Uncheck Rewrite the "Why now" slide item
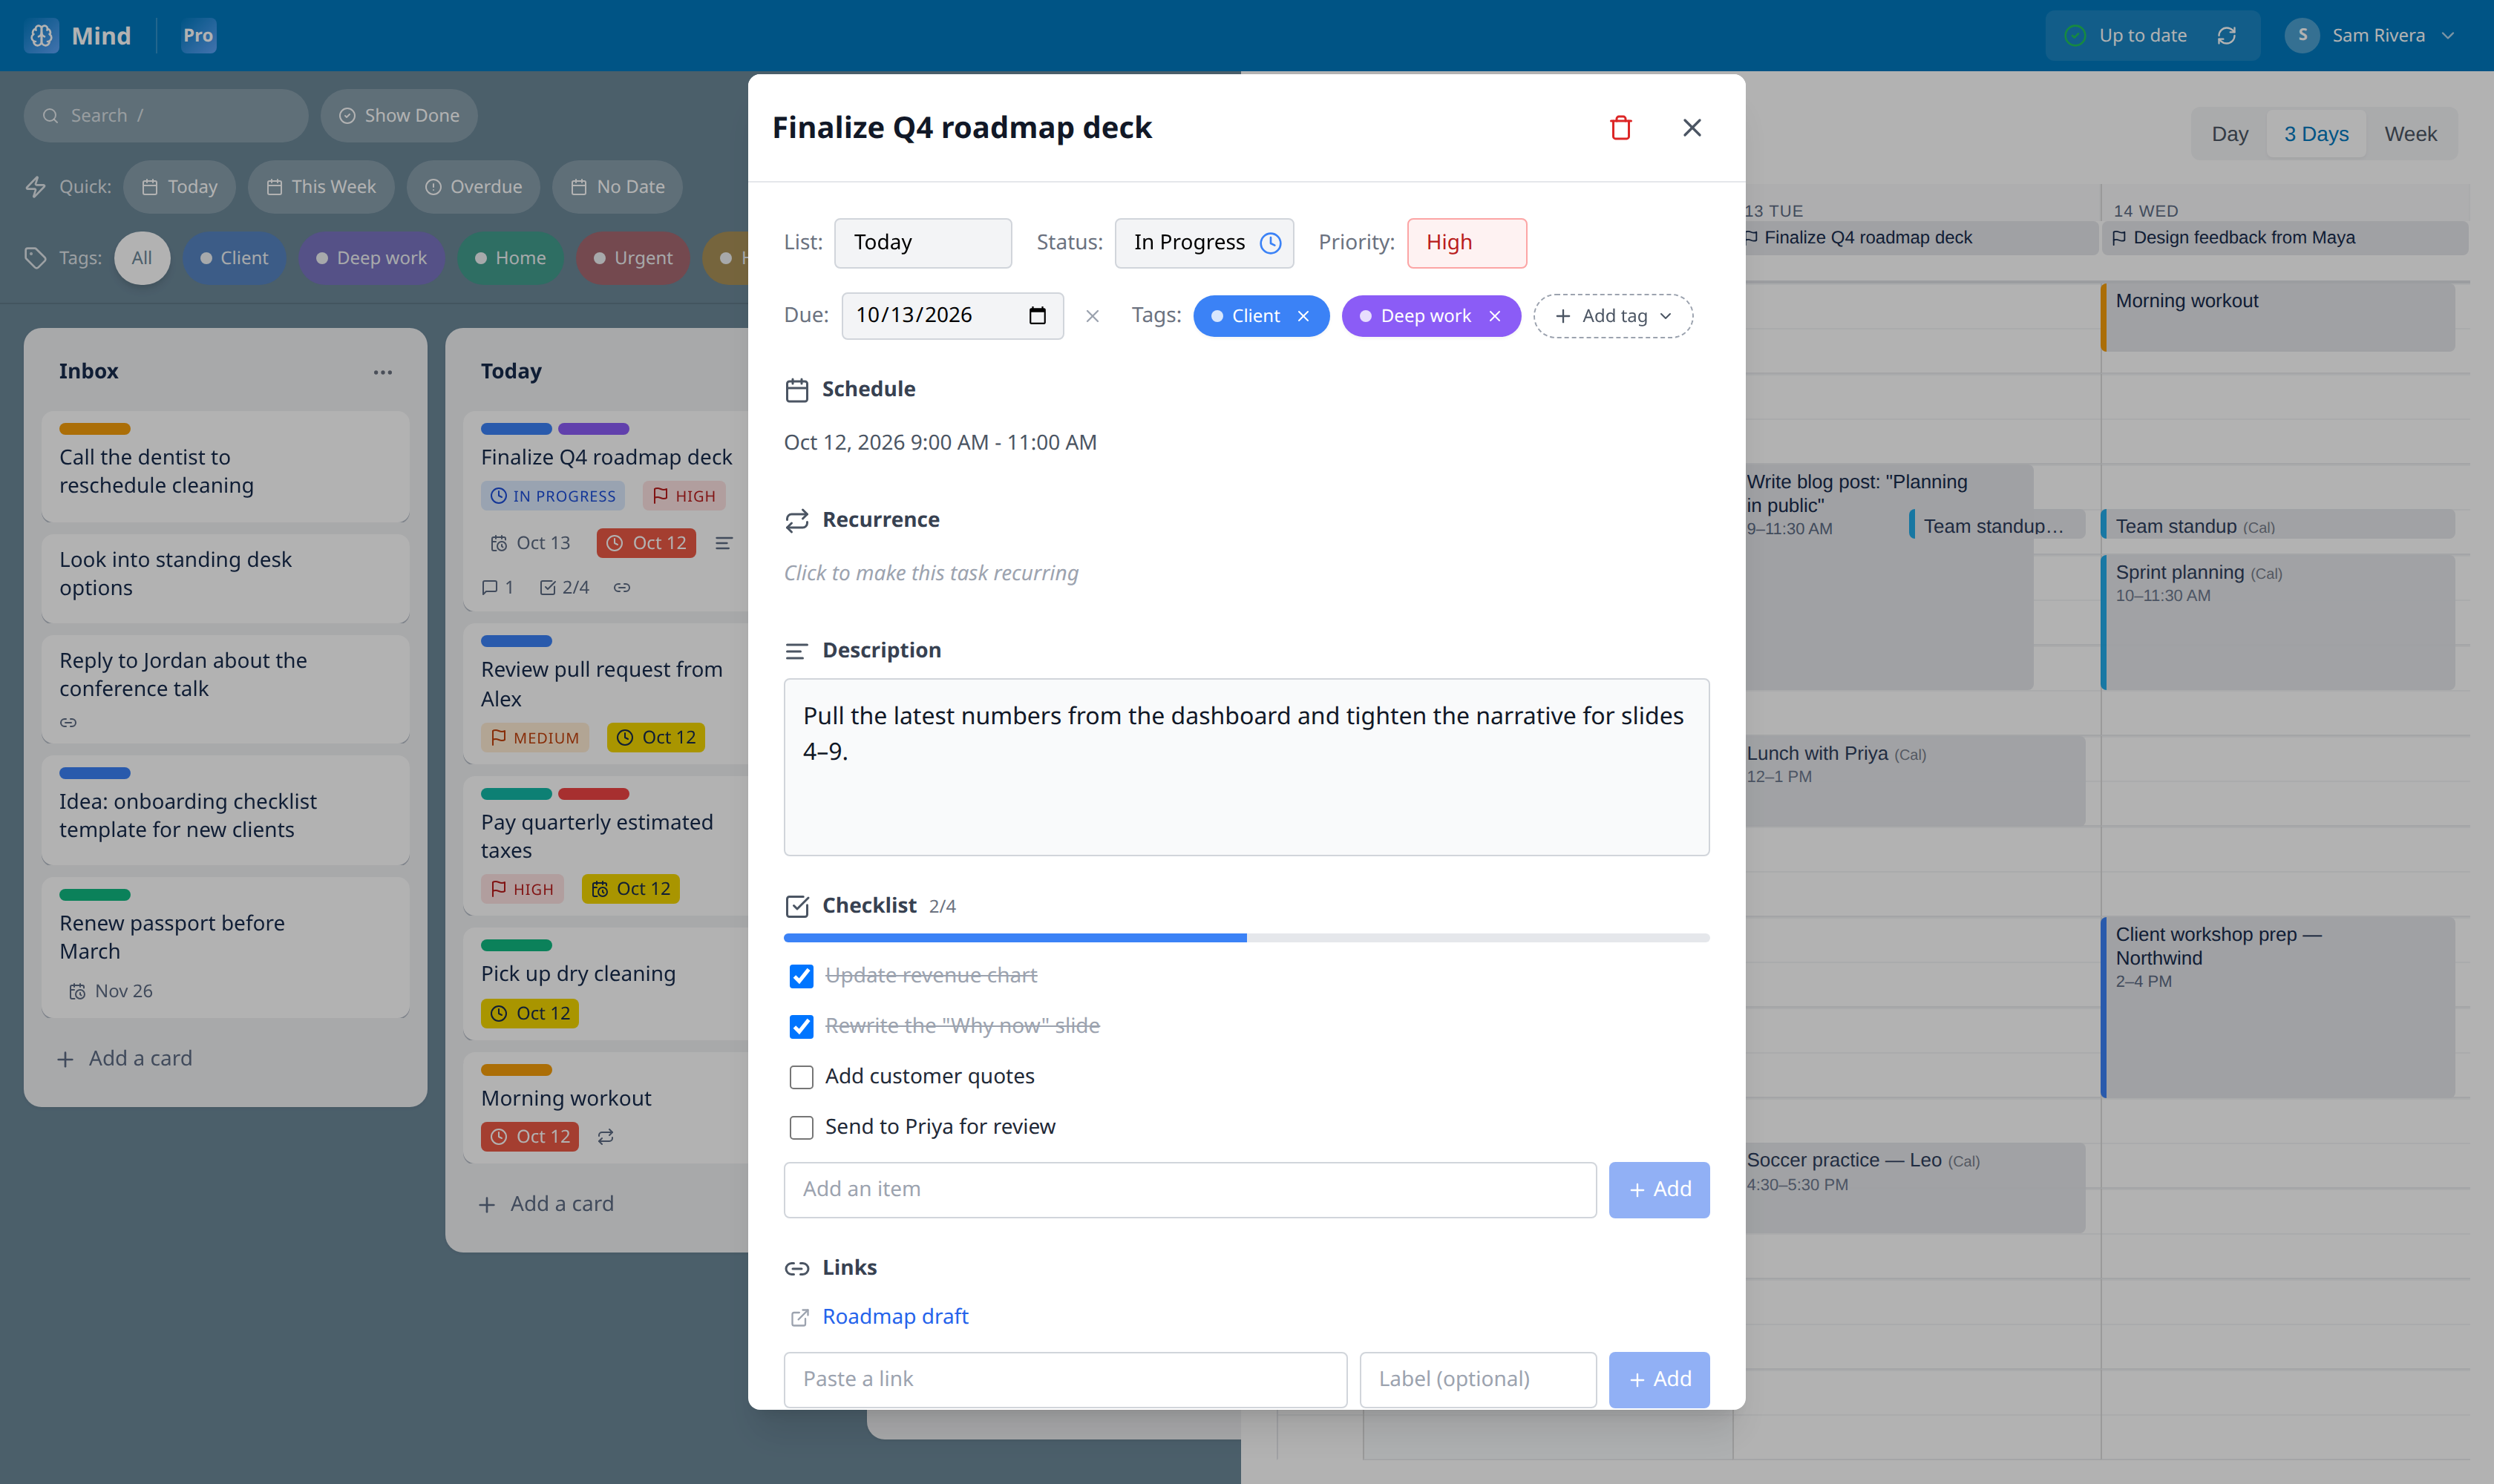This screenshot has width=2494, height=1484. tap(802, 1026)
